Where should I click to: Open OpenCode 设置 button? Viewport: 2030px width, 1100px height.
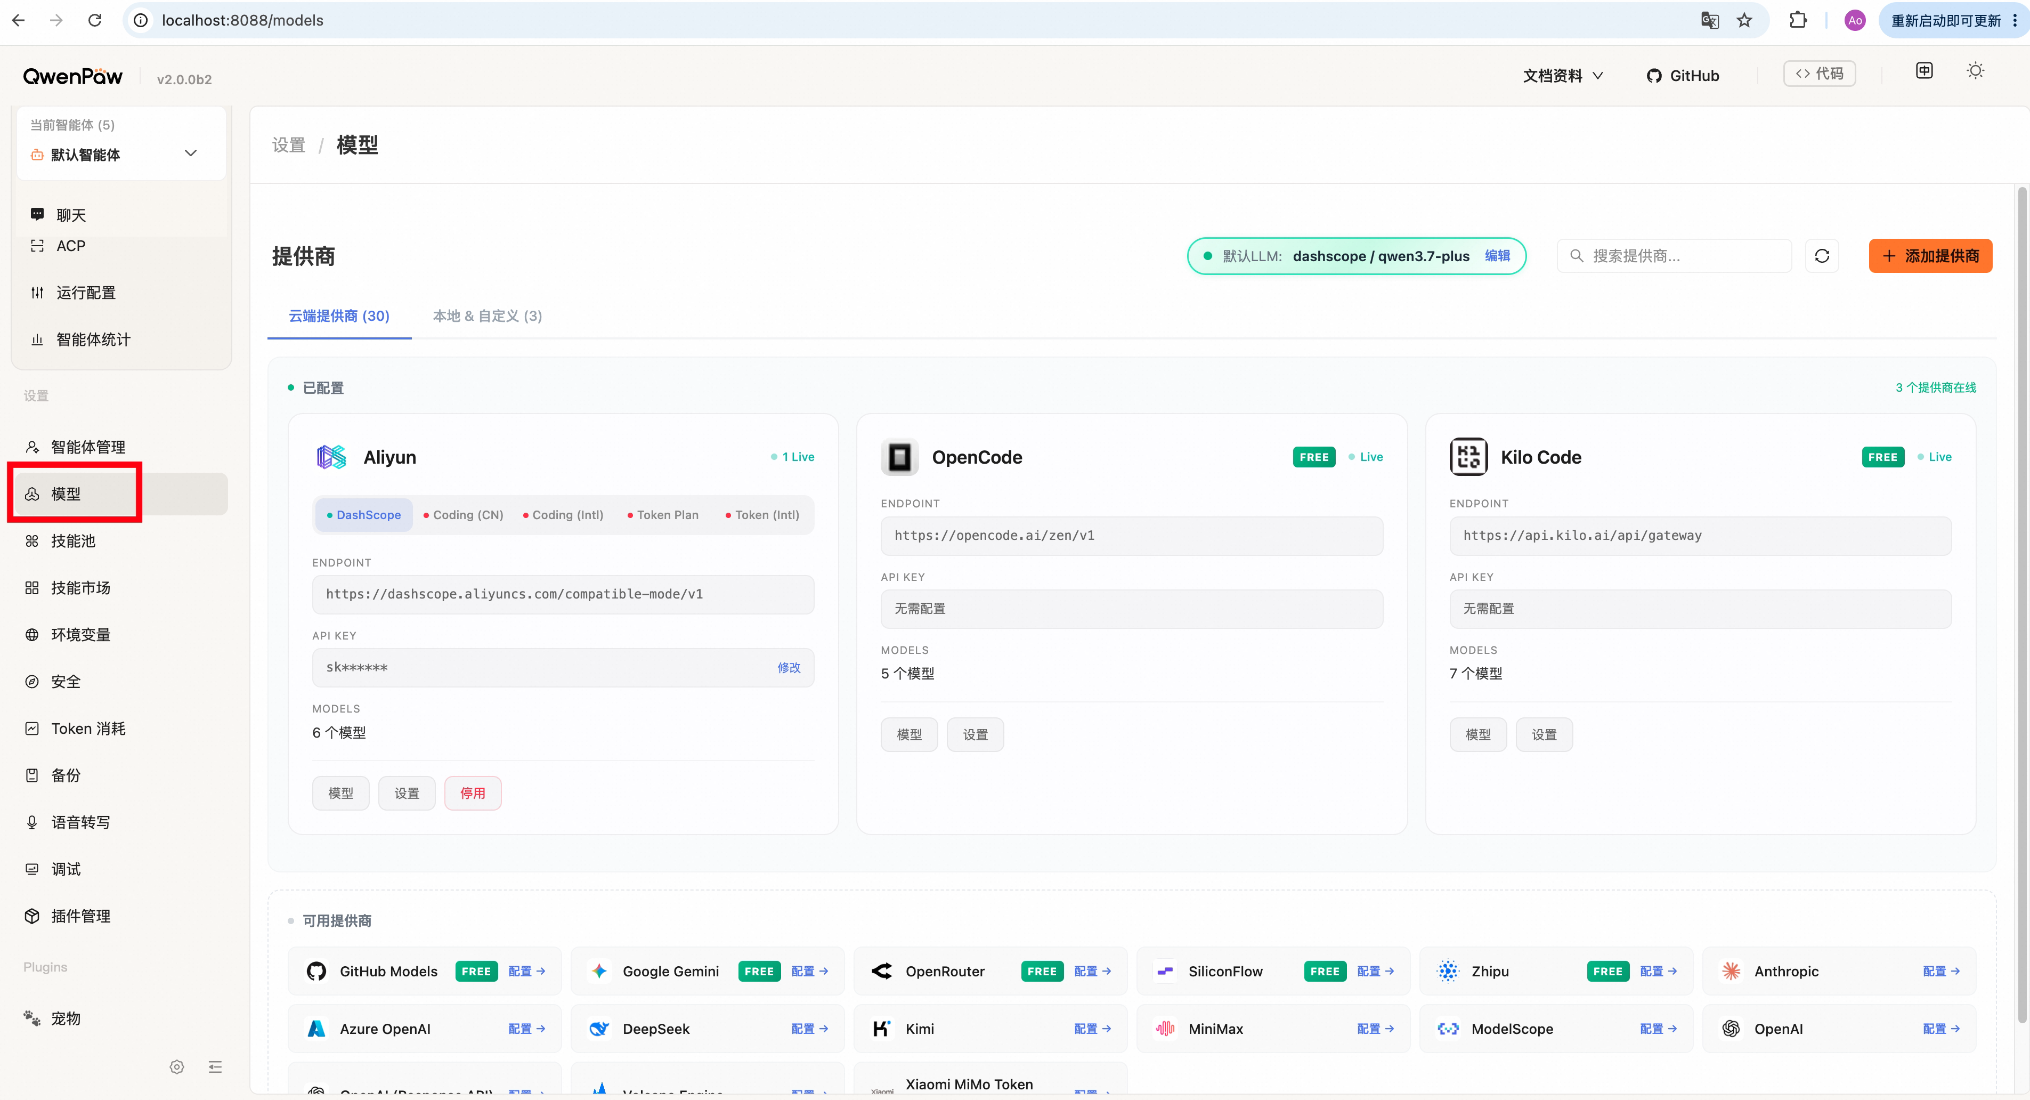pyautogui.click(x=976, y=734)
